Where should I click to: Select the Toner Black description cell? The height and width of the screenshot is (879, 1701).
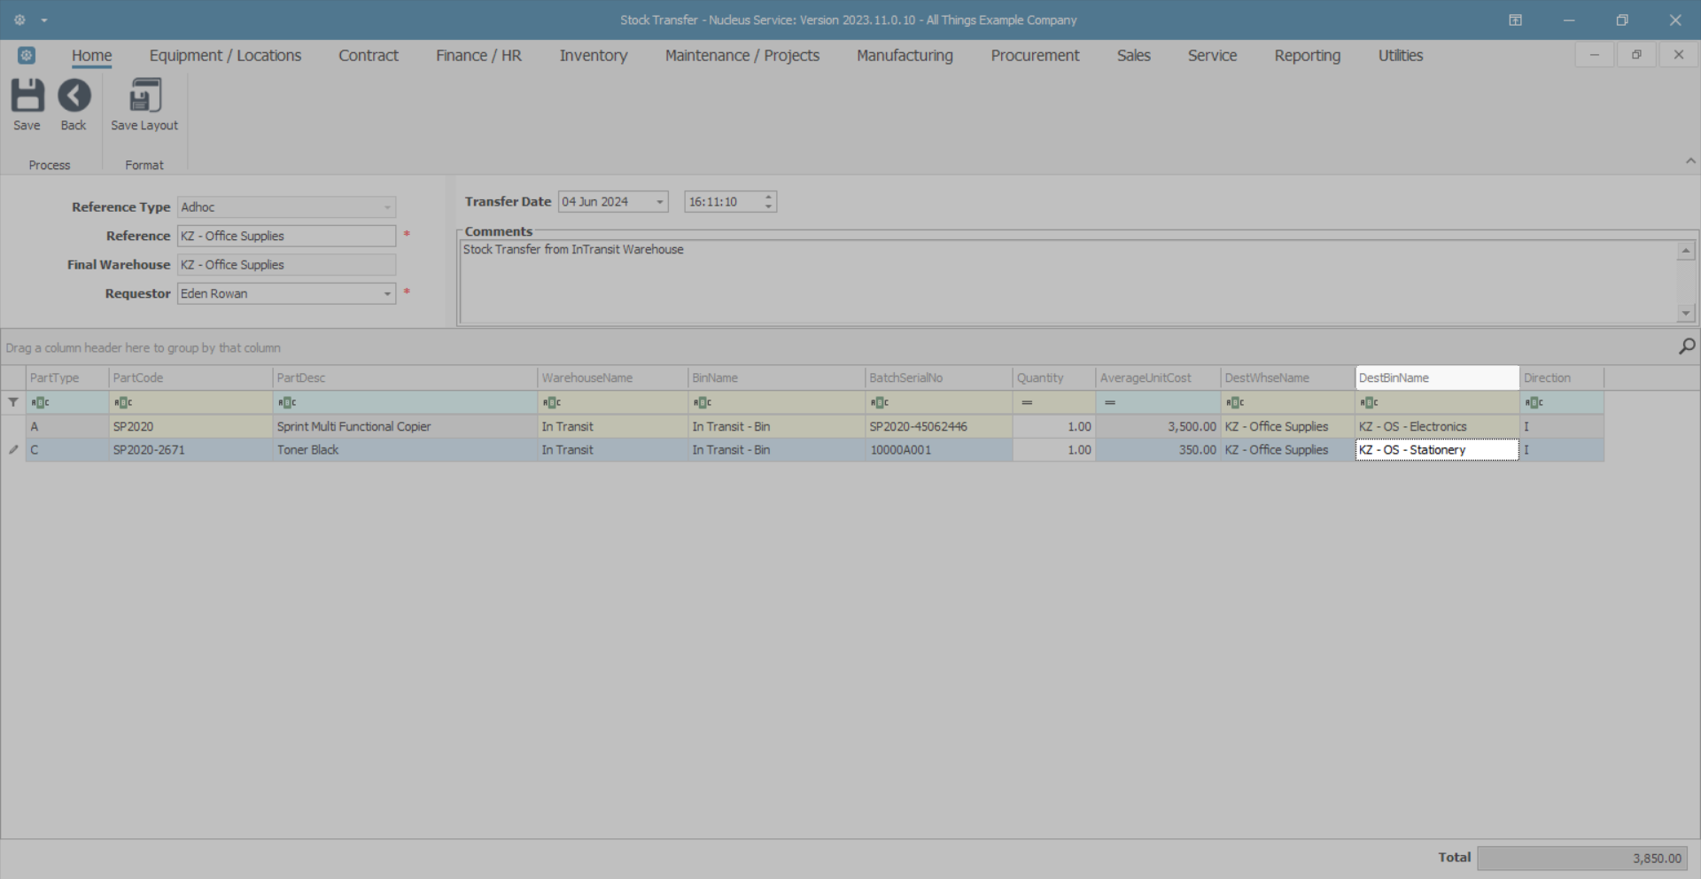pos(405,450)
